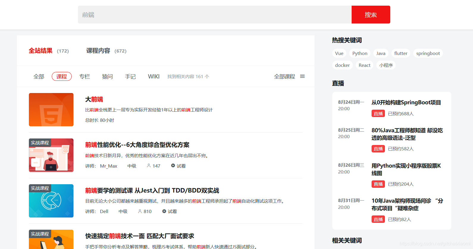This screenshot has width=473, height=249.
Task: Open 快速搞定前端技术一面 title link
Action: (140, 236)
